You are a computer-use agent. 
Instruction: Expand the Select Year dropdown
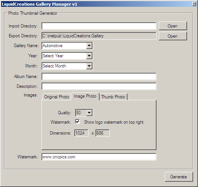[89, 56]
